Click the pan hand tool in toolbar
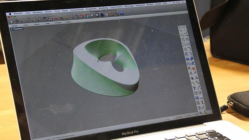Image resolution: width=249 pixels, height=140 pixels. click(x=17, y=21)
